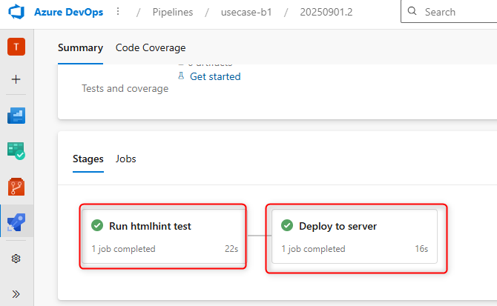The width and height of the screenshot is (497, 306).
Task: Open the Boards icon in sidebar
Action: click(16, 116)
